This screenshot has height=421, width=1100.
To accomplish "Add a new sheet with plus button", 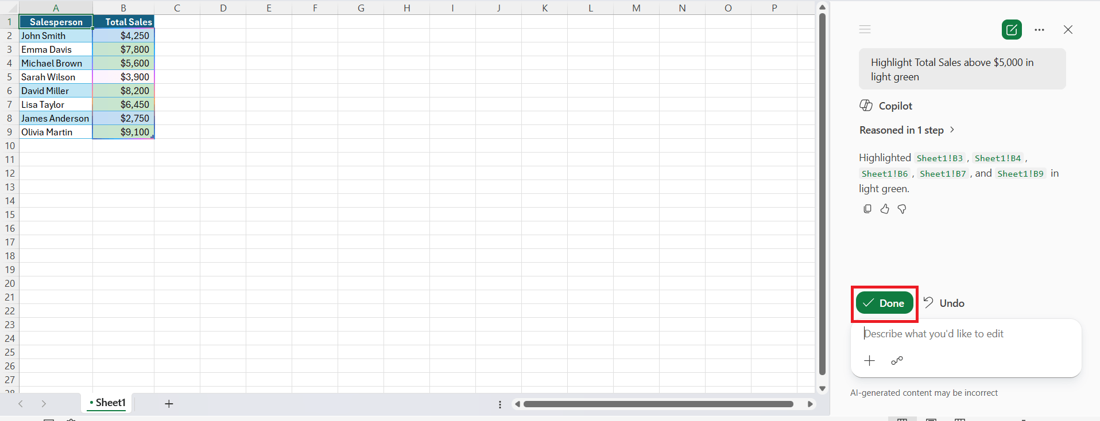I will click(x=169, y=404).
